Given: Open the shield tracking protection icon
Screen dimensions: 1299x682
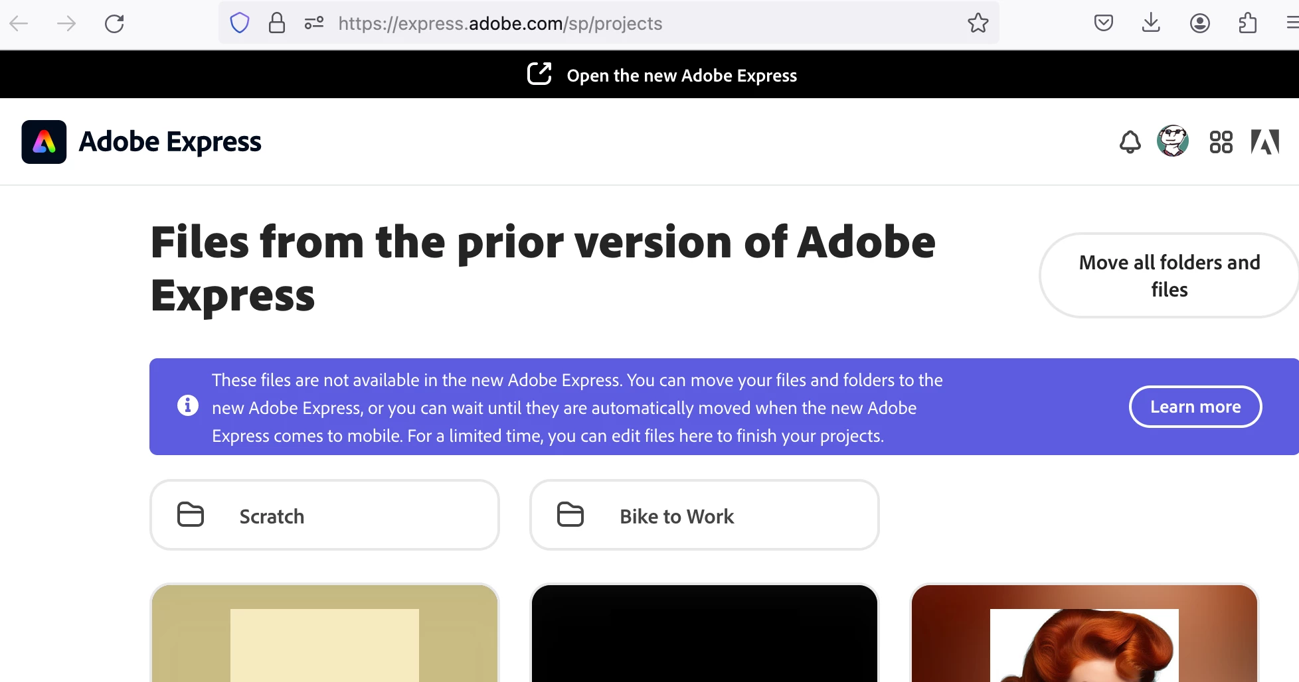Looking at the screenshot, I should tap(240, 23).
